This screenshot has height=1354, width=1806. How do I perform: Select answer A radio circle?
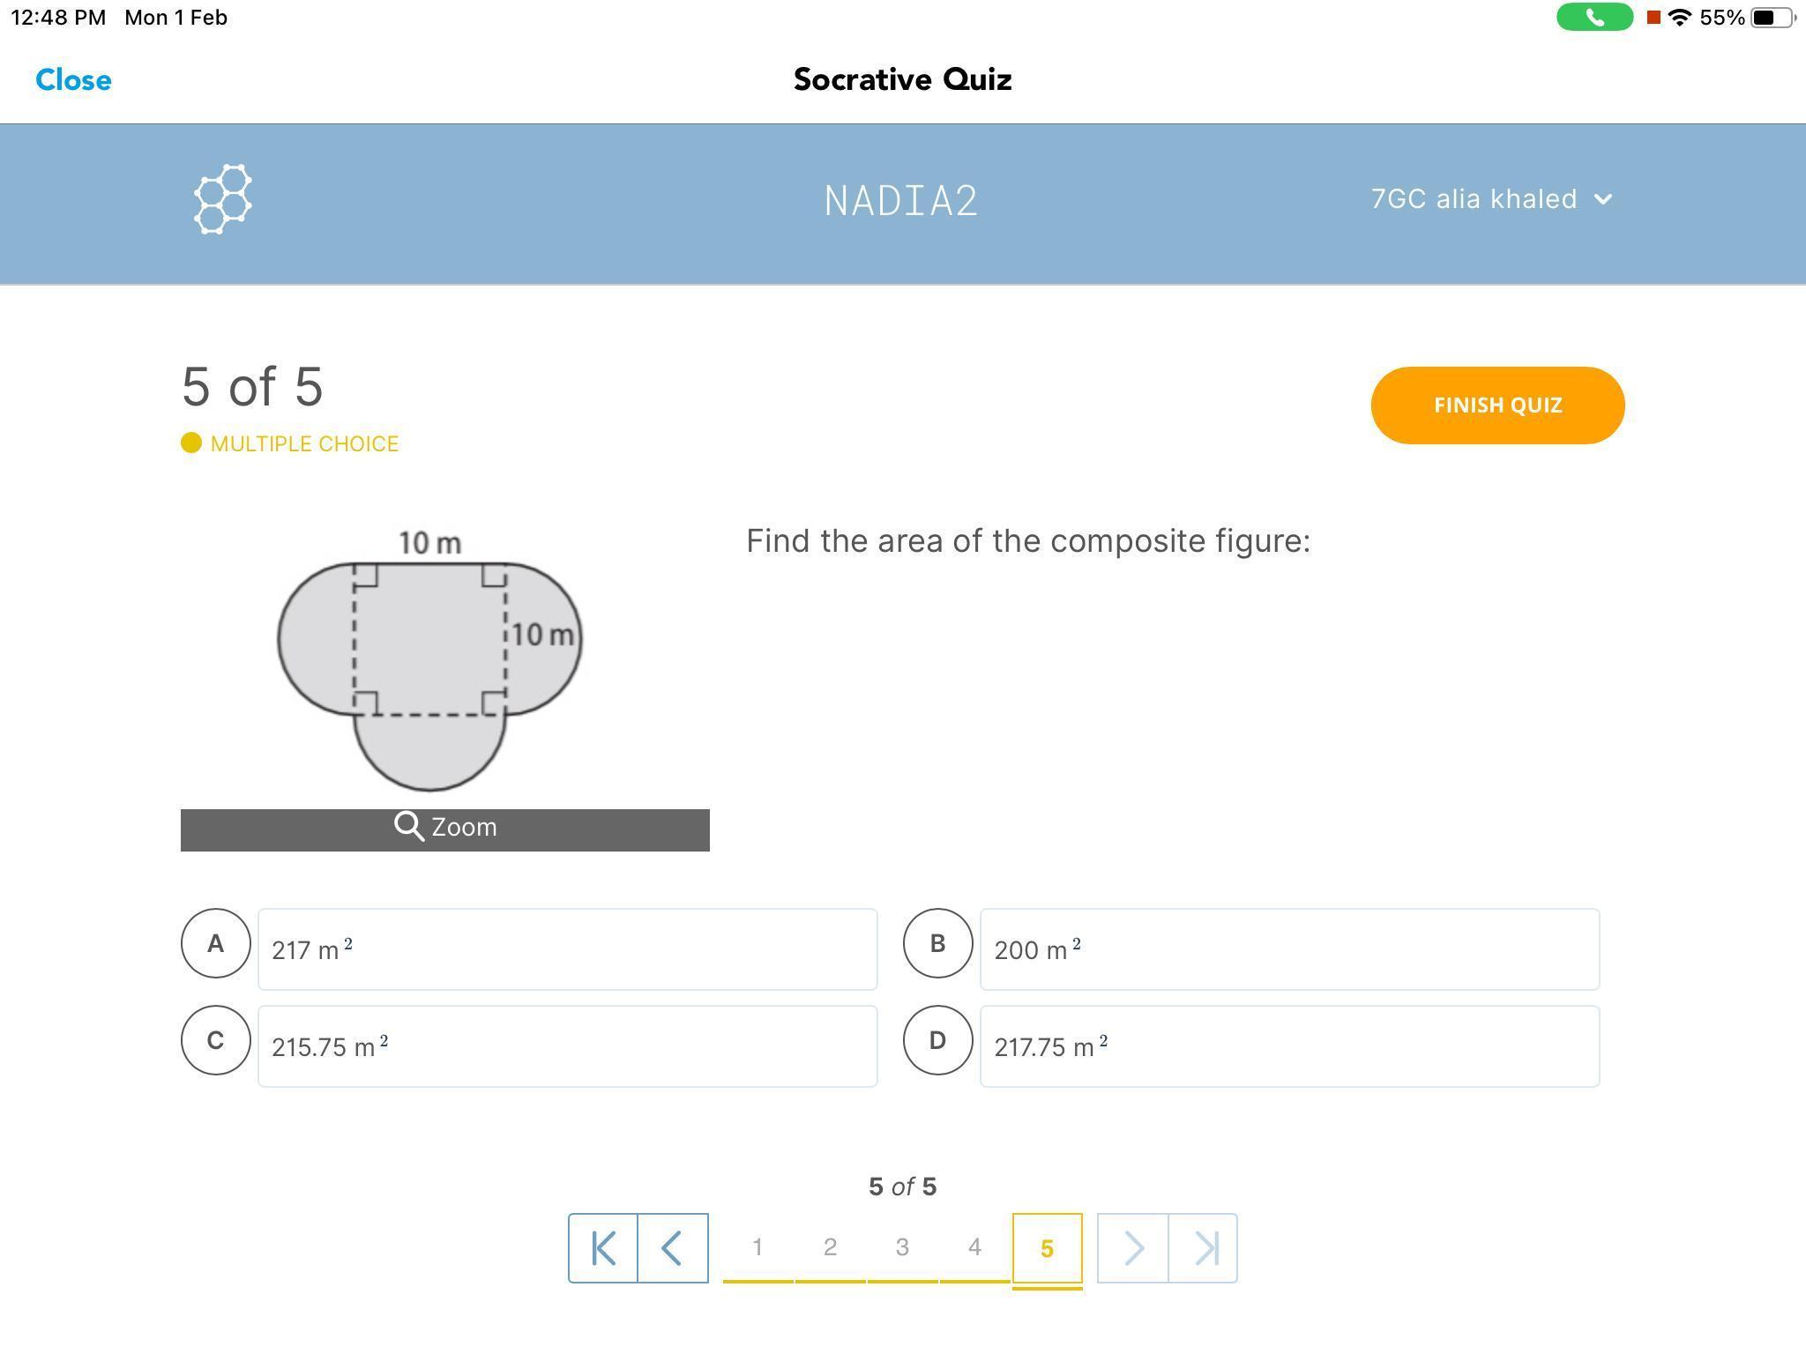pyautogui.click(x=216, y=943)
